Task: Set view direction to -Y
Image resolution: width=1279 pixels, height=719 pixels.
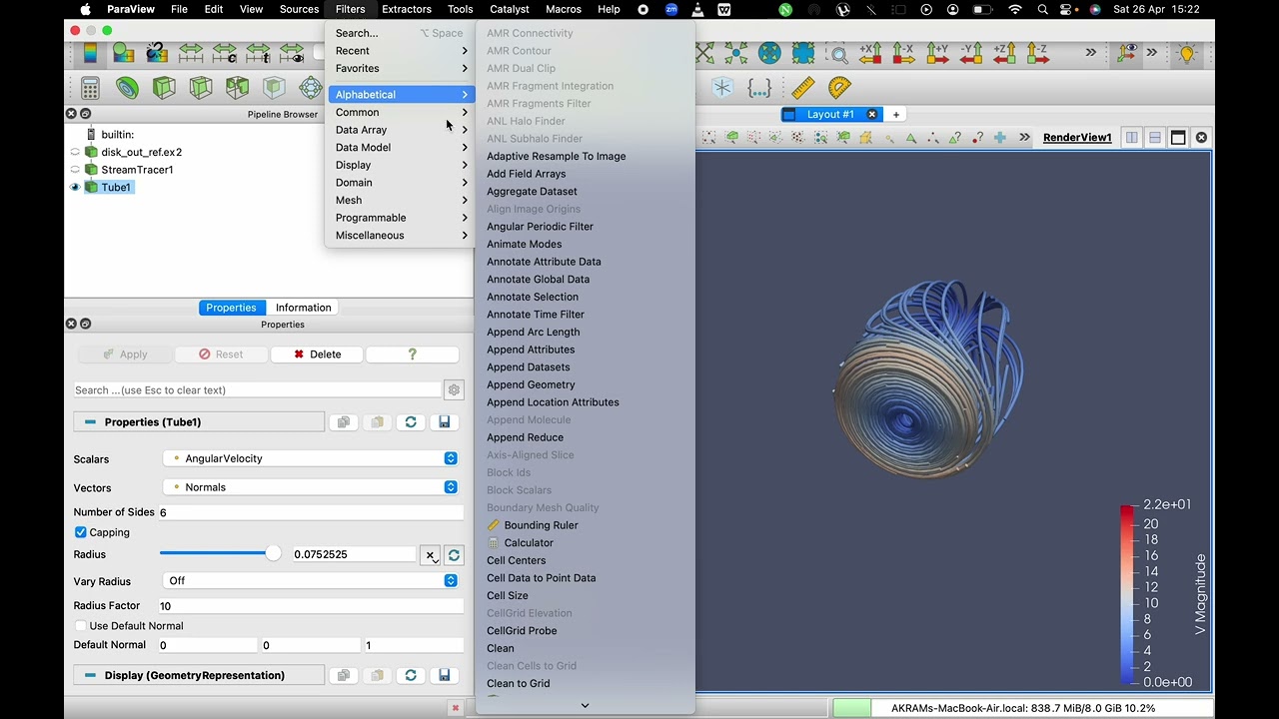Action: (971, 53)
